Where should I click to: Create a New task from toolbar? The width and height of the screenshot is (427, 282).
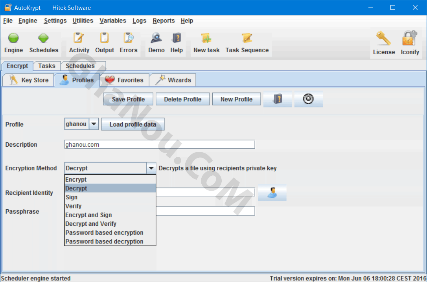click(206, 43)
